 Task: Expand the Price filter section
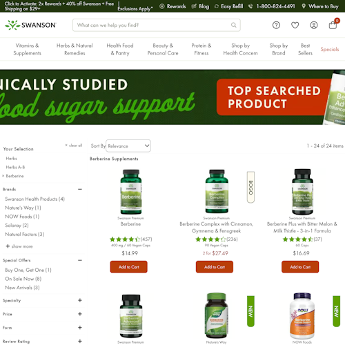tap(80, 314)
